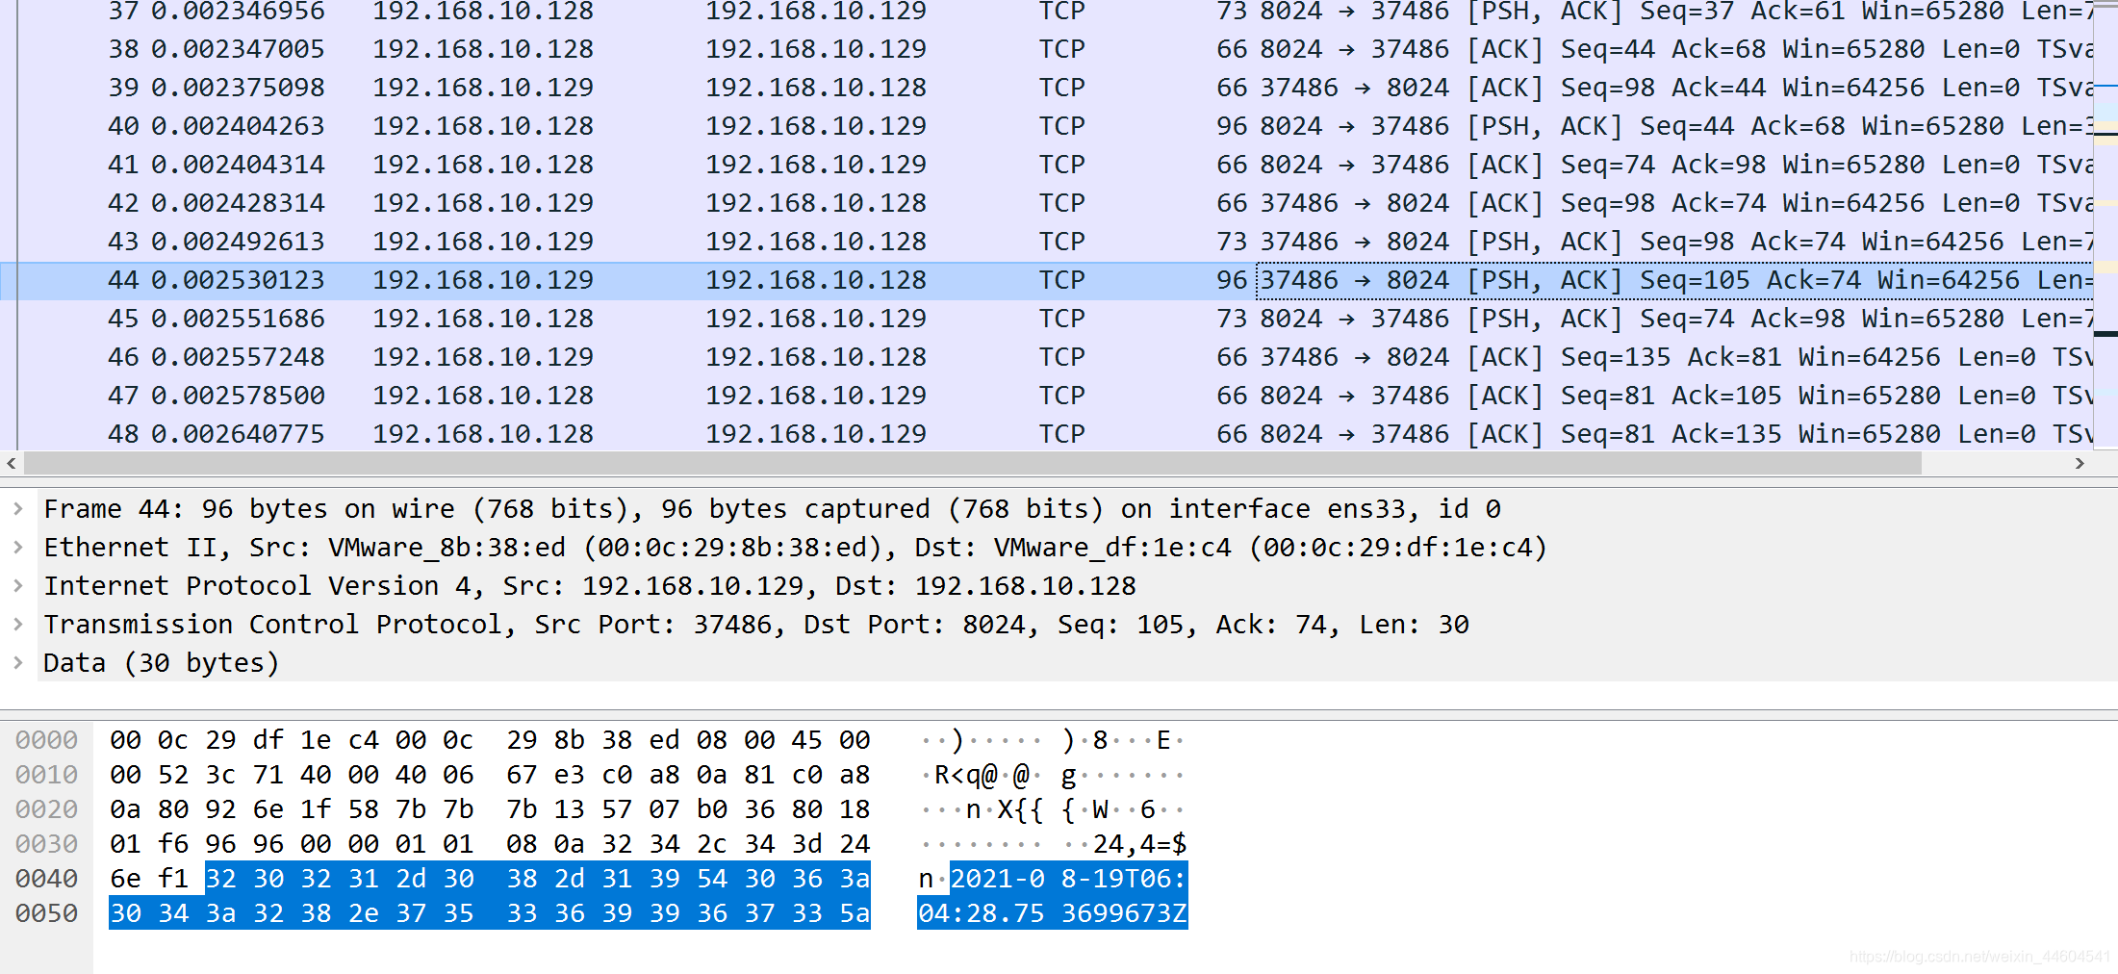
Task: Select packet 38 at time 0.002347005
Action: pyautogui.click(x=1047, y=49)
